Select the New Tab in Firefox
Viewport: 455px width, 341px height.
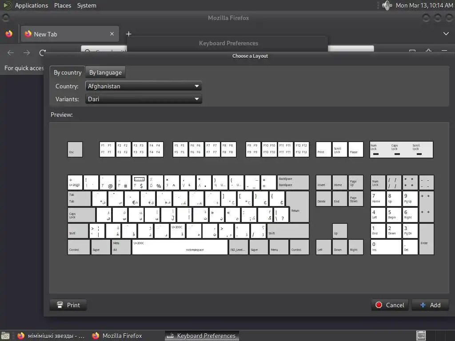click(70, 34)
